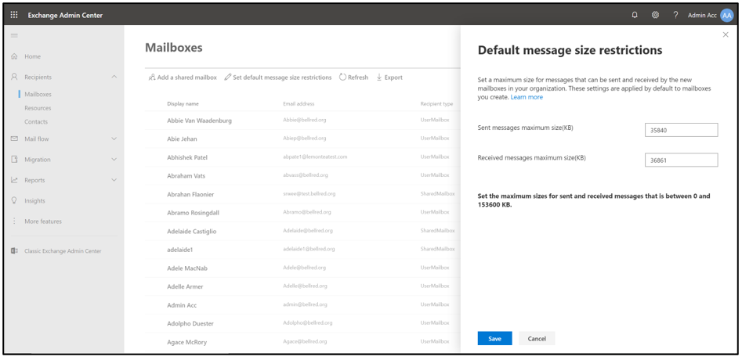
Task: Click the Sent messages maximum size field
Action: (681, 130)
